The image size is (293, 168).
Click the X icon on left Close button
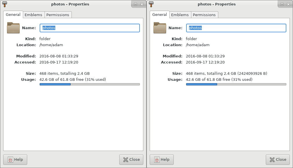pos(125,160)
